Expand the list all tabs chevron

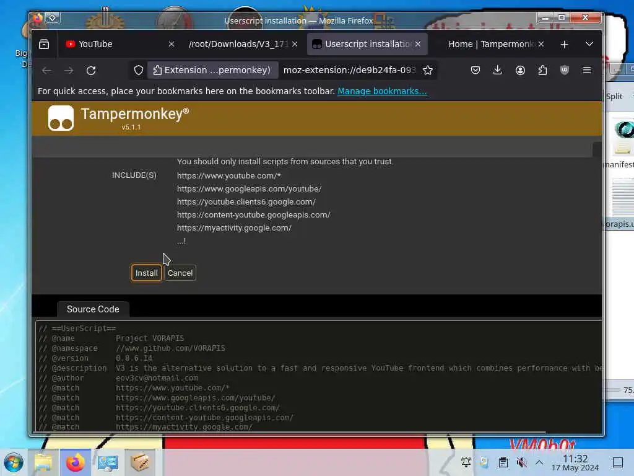pos(589,44)
